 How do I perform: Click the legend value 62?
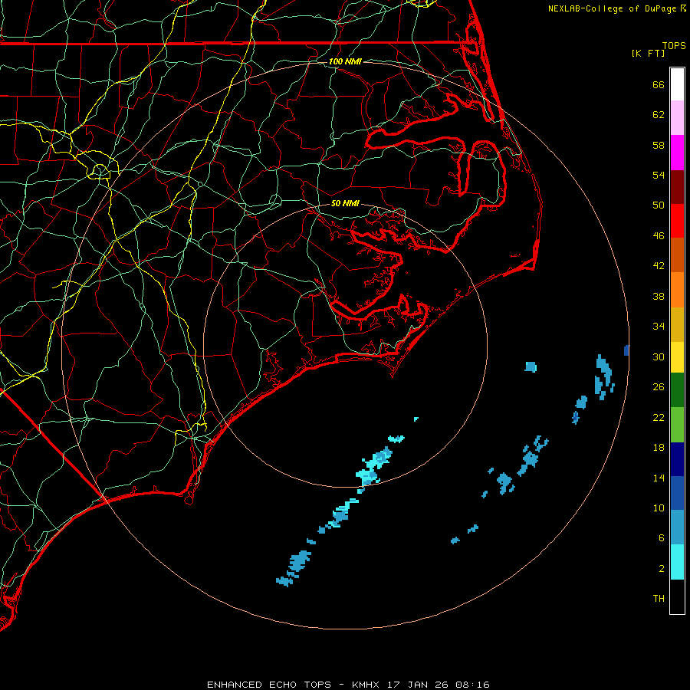point(659,115)
